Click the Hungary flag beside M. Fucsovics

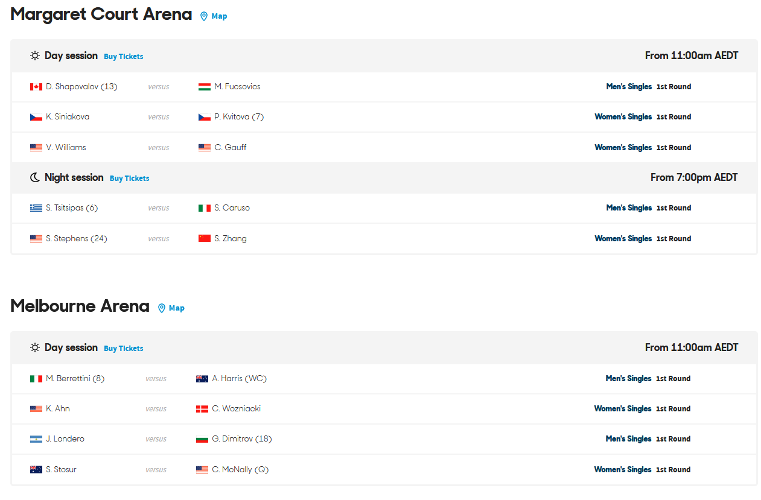coord(205,87)
